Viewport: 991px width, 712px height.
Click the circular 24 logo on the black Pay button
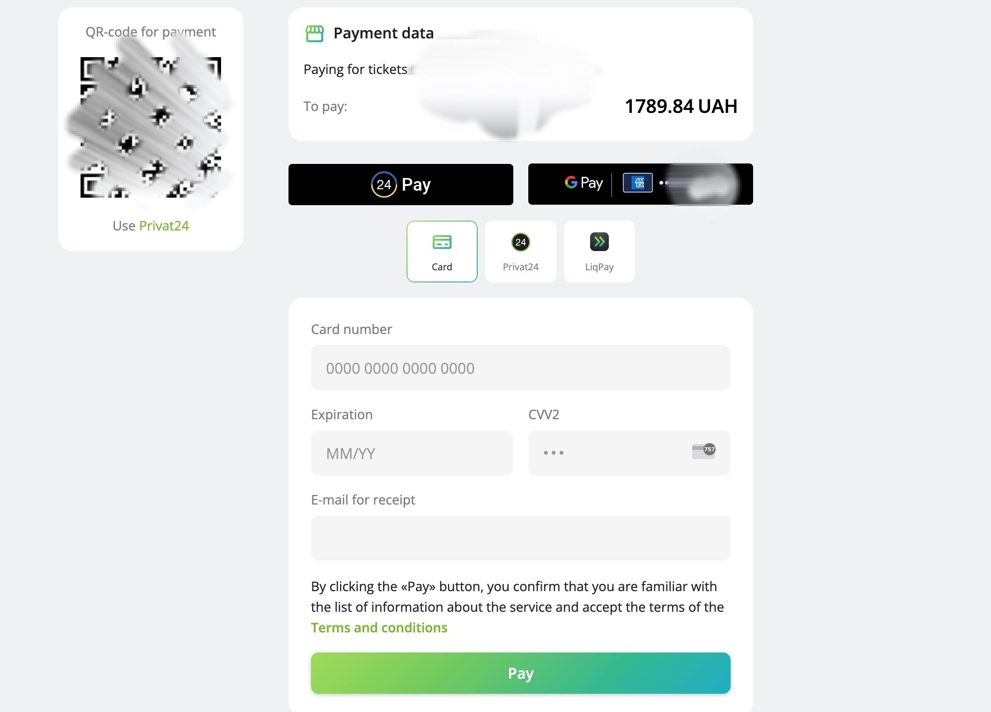coord(384,185)
